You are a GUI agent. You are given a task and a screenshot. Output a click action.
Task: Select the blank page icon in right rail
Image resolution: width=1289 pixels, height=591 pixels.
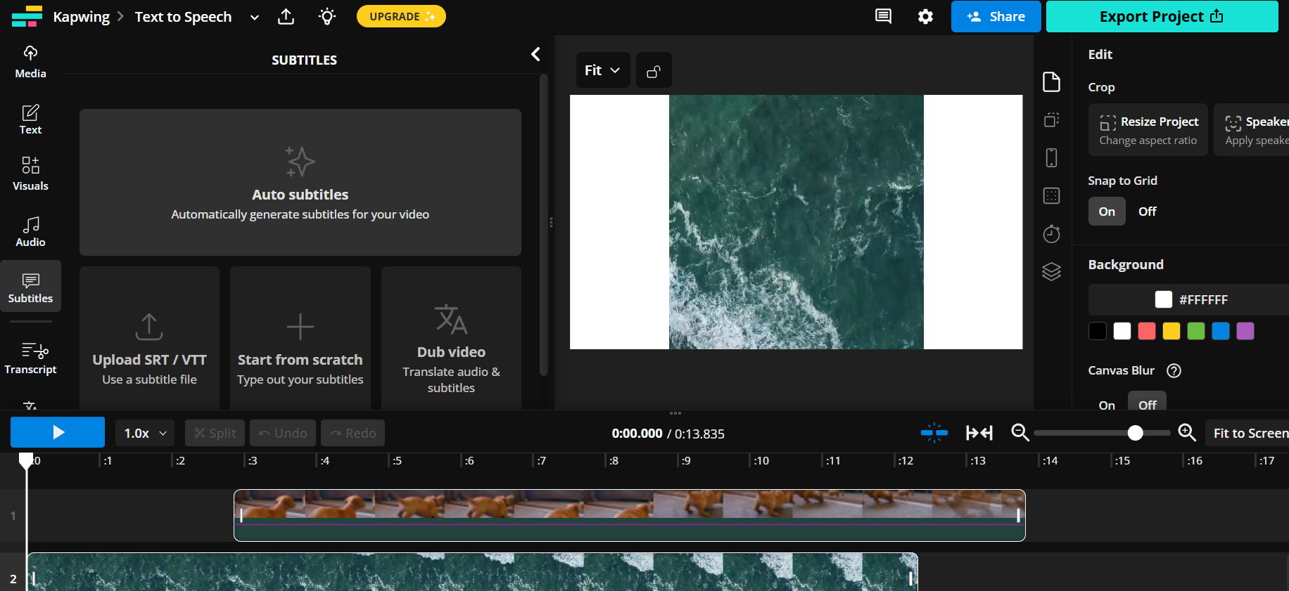(x=1051, y=82)
